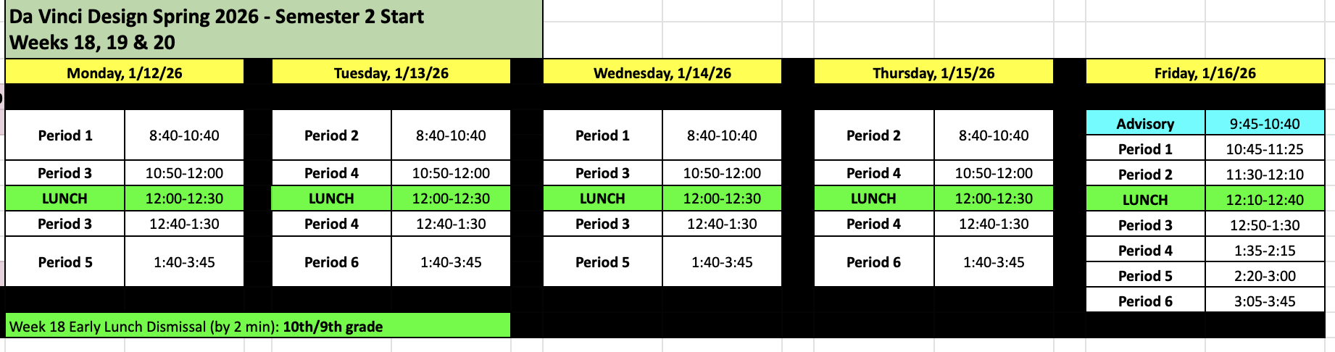This screenshot has height=352, width=1335.
Task: Select the cyan Advisory cell
Action: click(x=1145, y=123)
